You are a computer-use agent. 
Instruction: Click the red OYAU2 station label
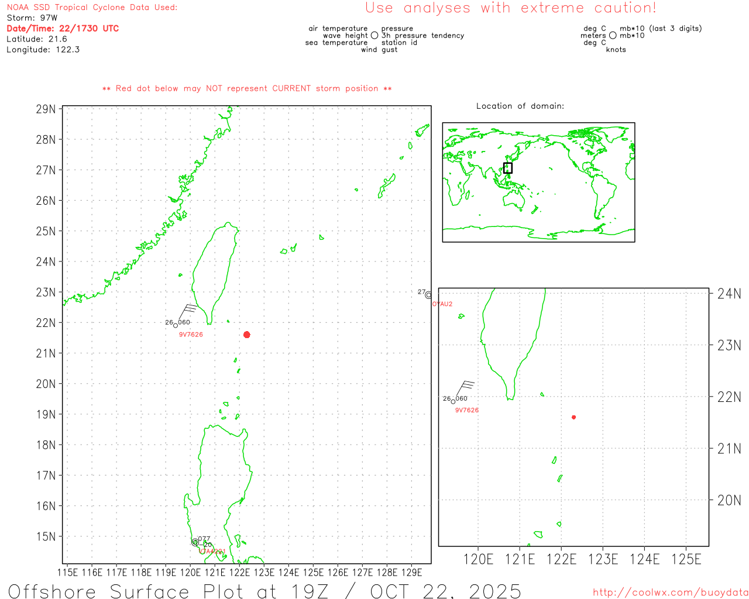click(x=442, y=304)
